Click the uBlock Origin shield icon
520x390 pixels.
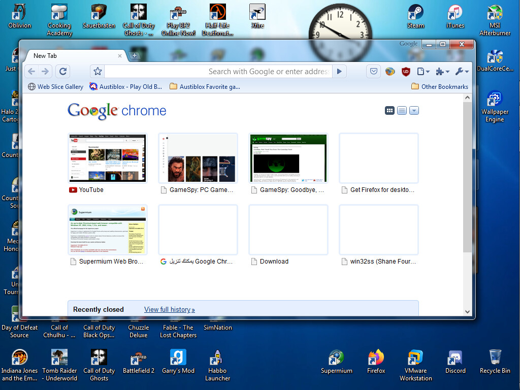coord(406,71)
